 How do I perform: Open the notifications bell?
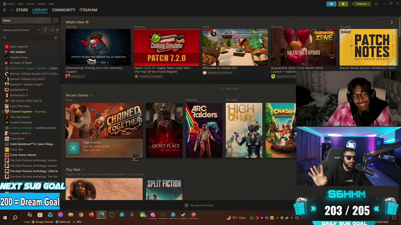tap(343, 4)
